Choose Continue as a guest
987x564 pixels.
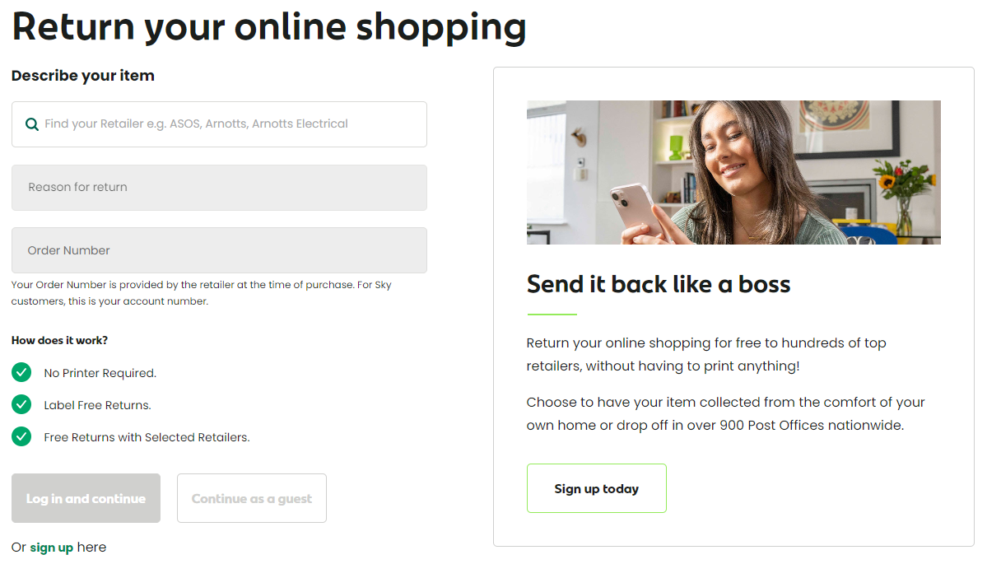252,498
